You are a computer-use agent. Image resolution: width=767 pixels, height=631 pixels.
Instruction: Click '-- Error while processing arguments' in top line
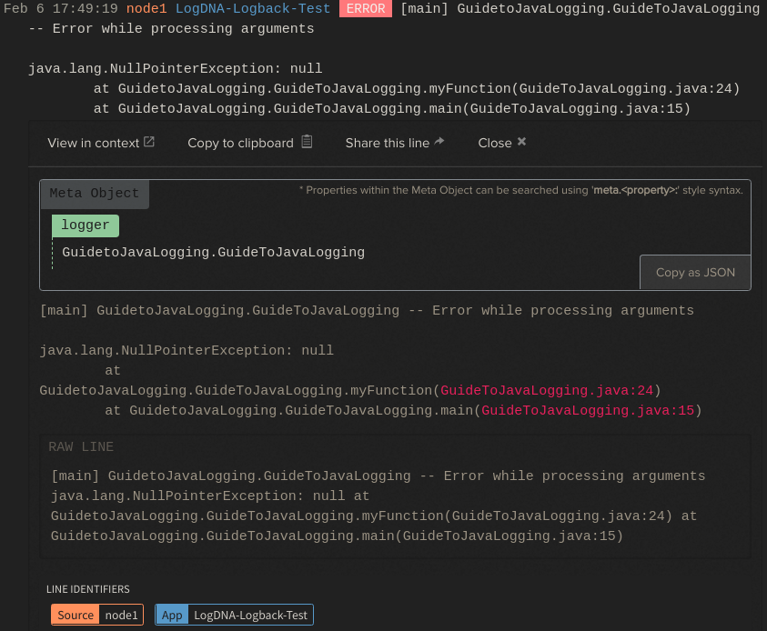click(x=171, y=29)
